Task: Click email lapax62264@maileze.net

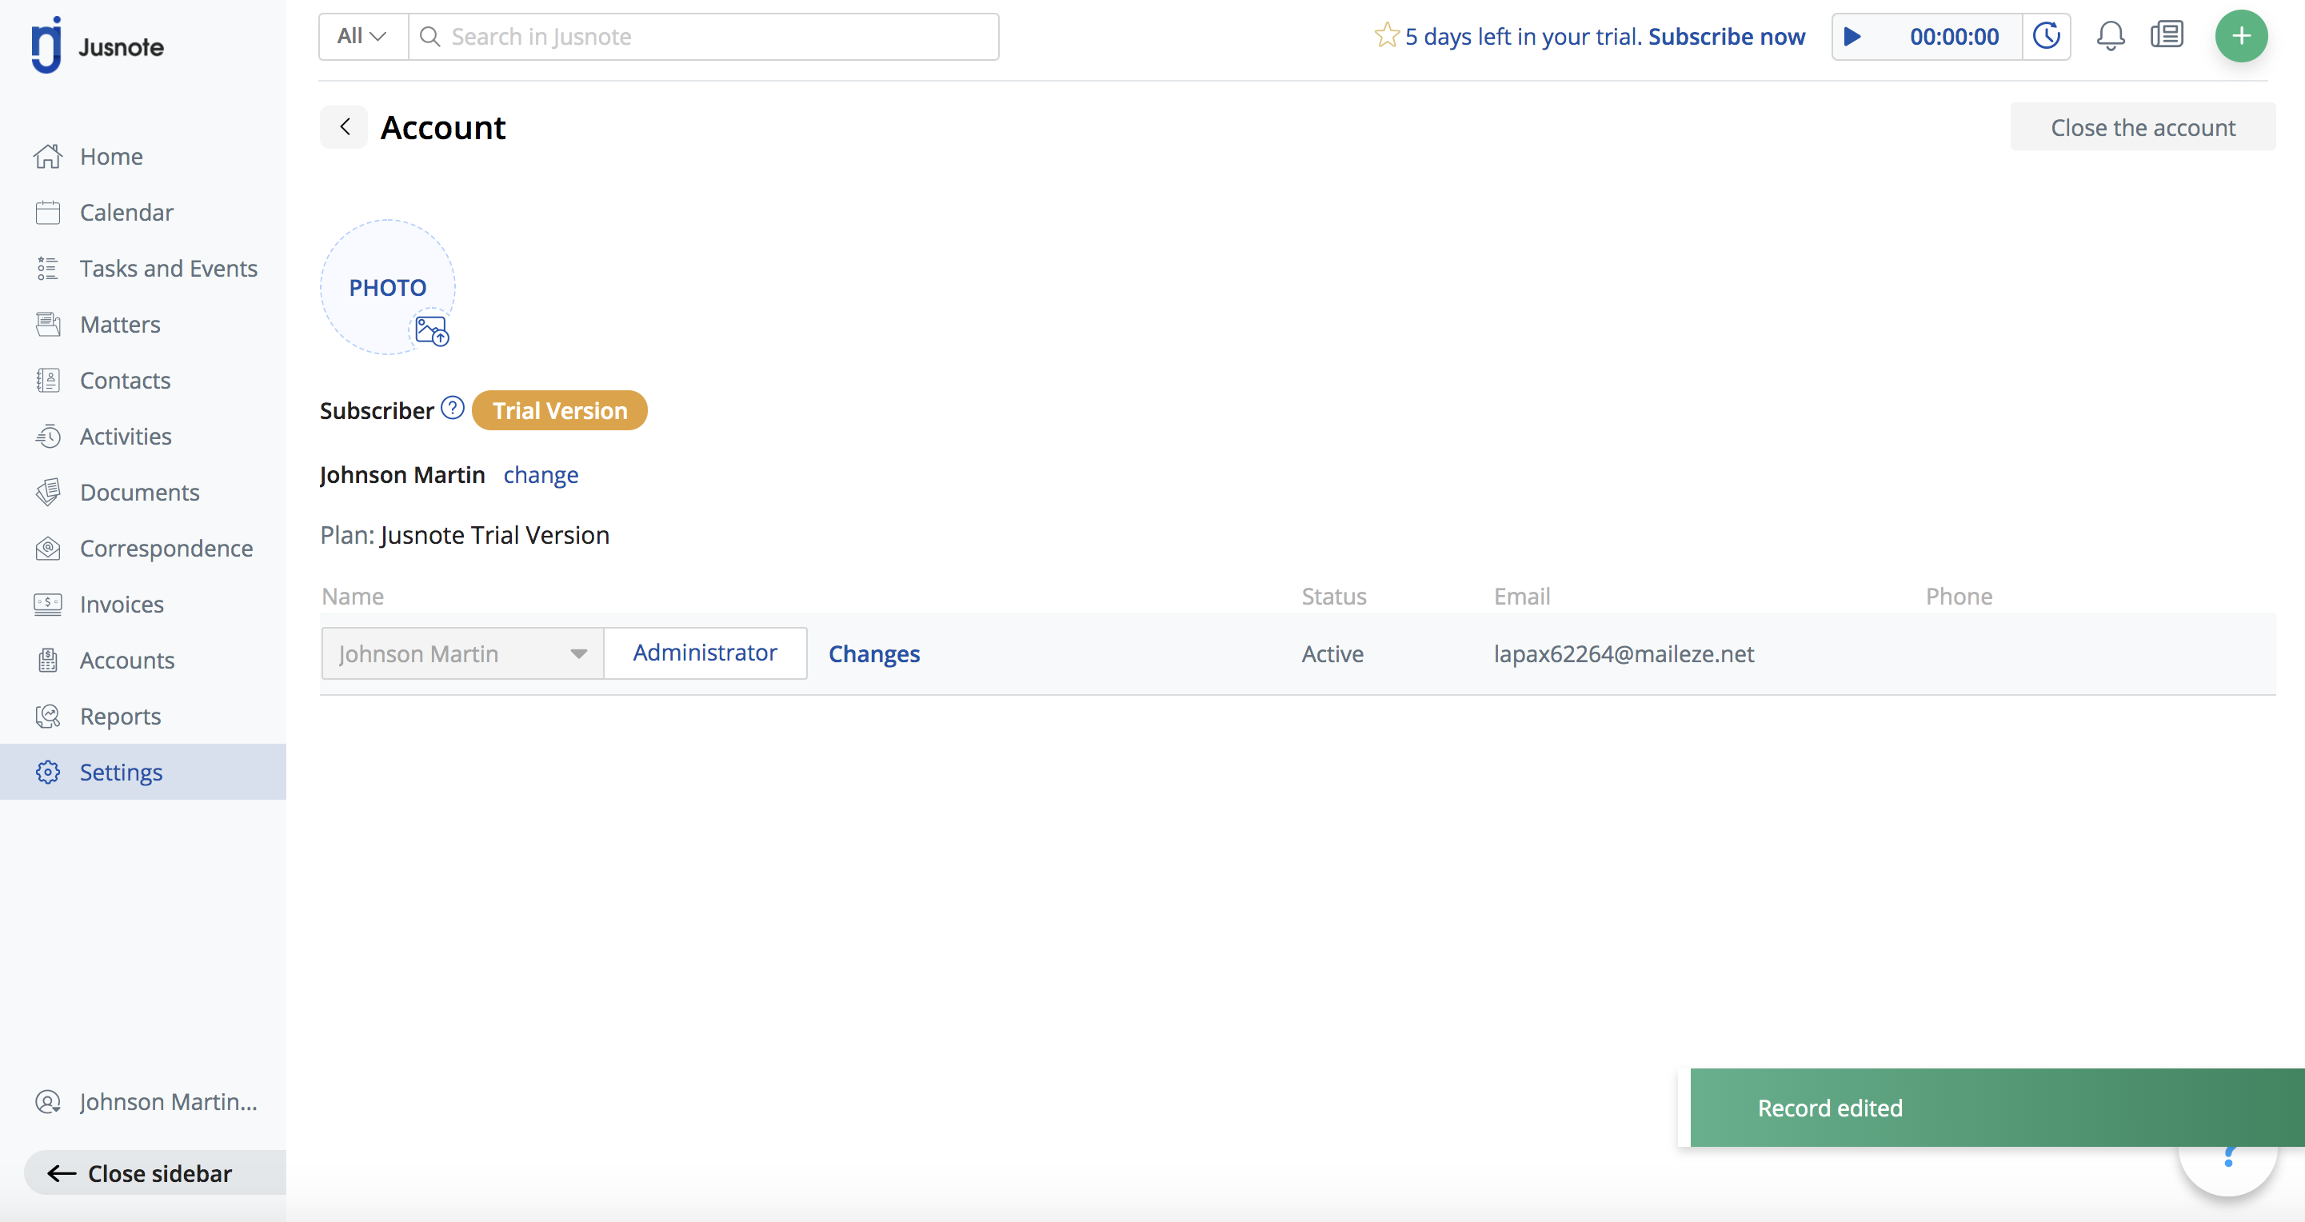Action: pos(1623,654)
